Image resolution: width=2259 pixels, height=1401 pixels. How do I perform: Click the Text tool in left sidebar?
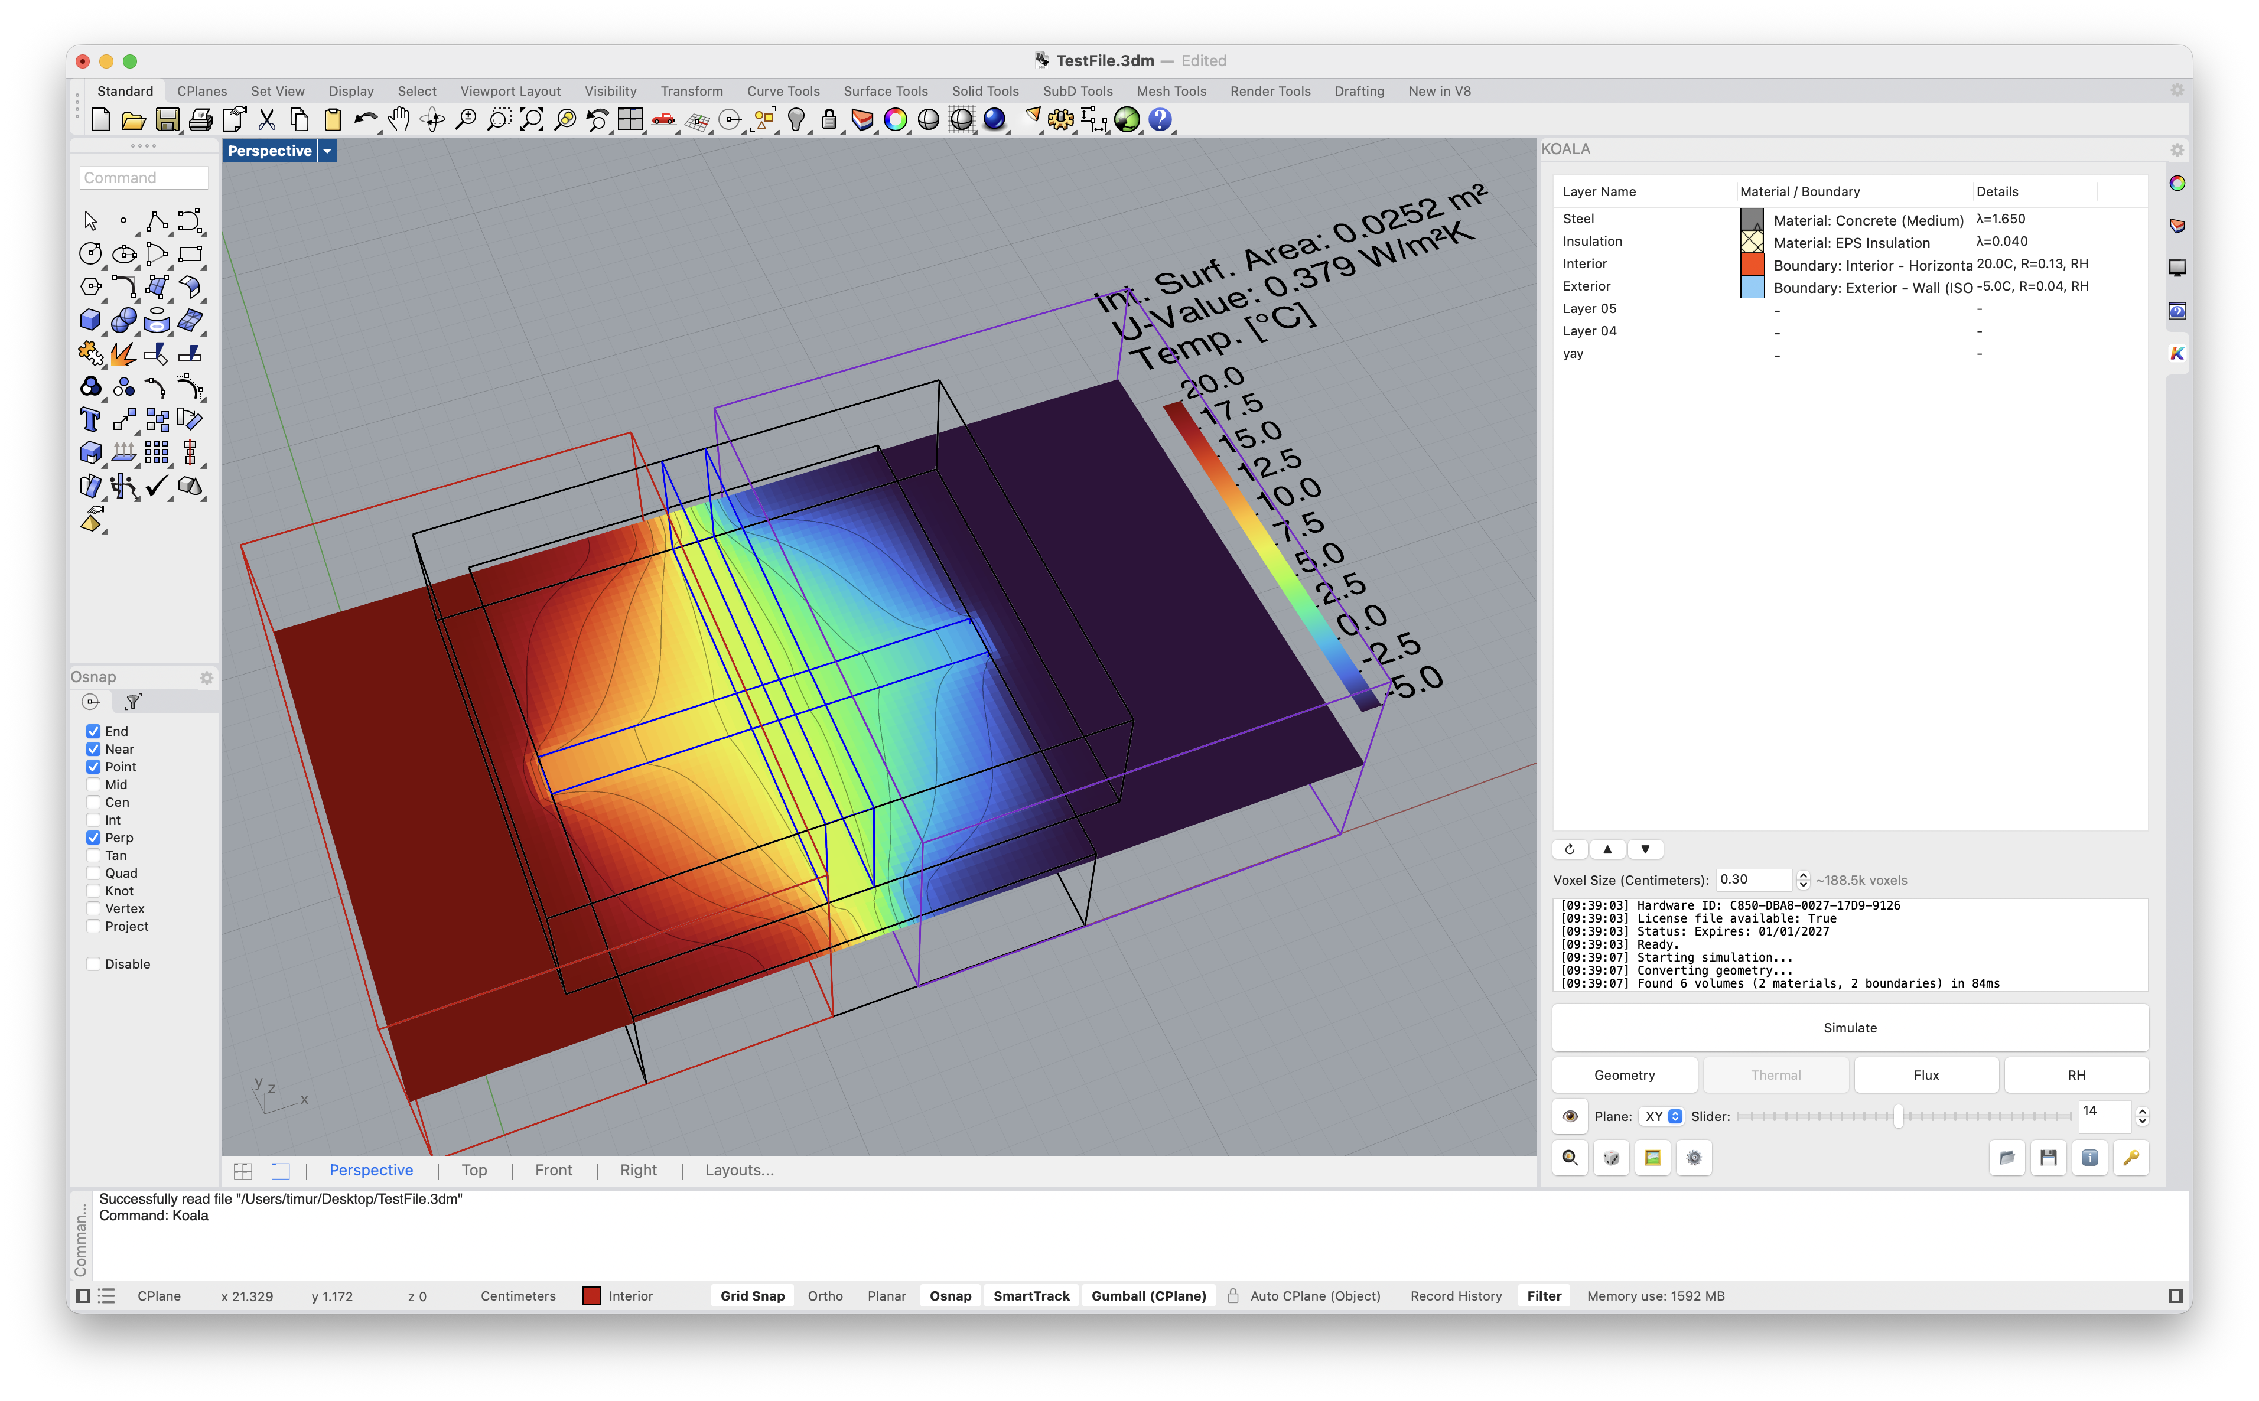click(90, 420)
